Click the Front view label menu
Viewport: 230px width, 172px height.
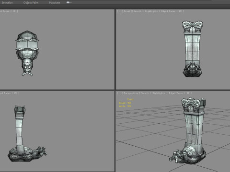point(126,11)
